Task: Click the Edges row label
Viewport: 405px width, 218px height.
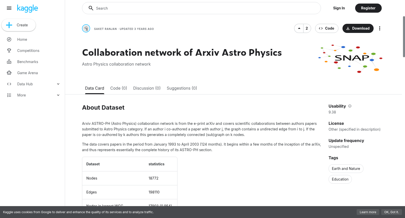Action: point(91,192)
